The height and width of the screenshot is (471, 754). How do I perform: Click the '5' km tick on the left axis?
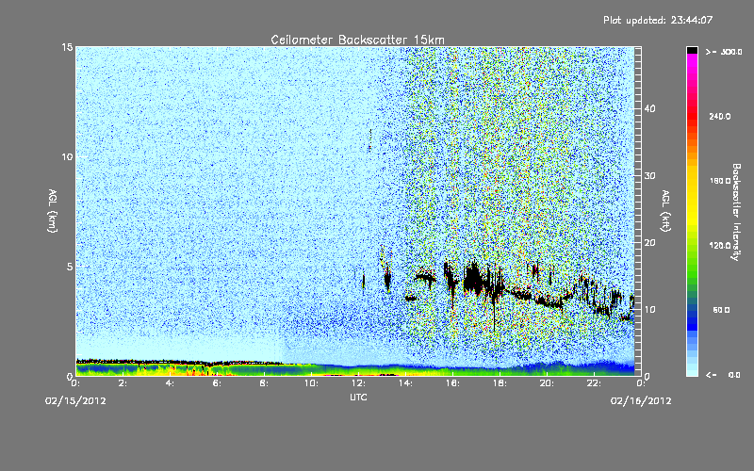(70, 267)
